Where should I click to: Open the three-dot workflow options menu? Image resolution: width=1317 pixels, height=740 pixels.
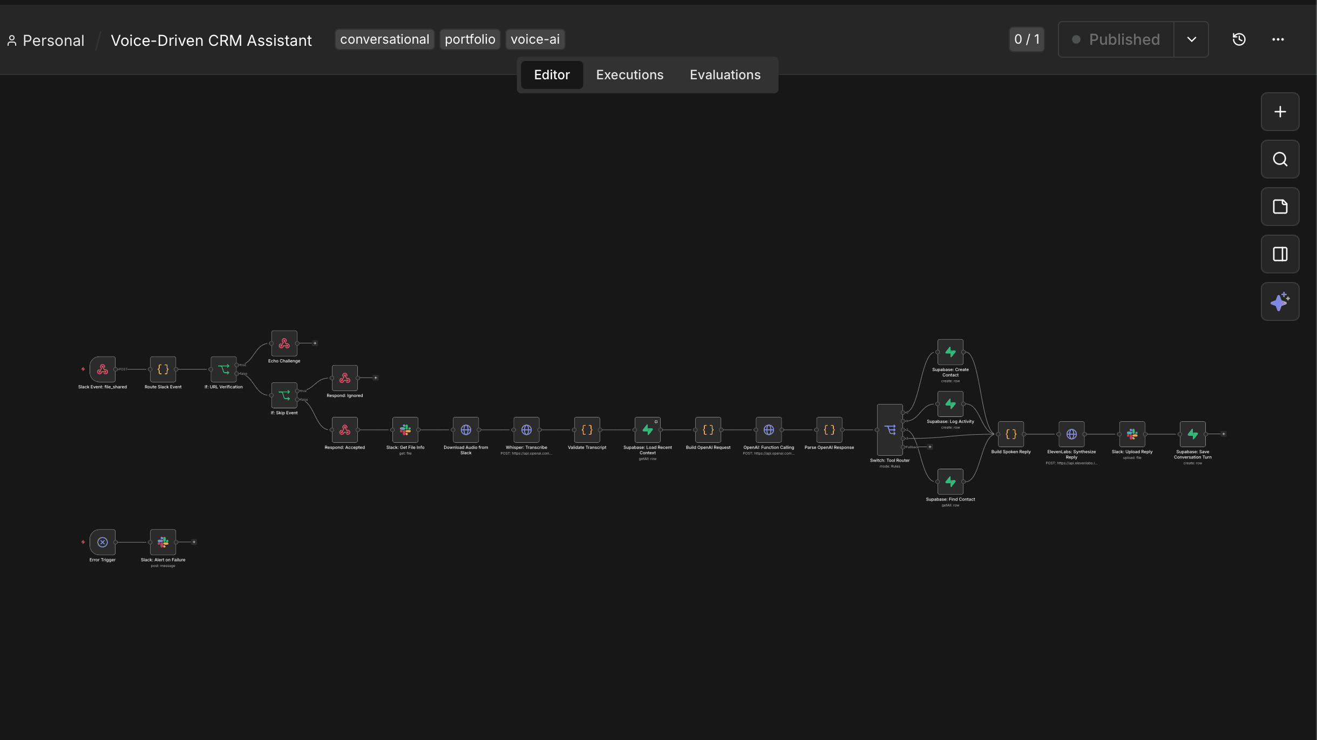1278,39
